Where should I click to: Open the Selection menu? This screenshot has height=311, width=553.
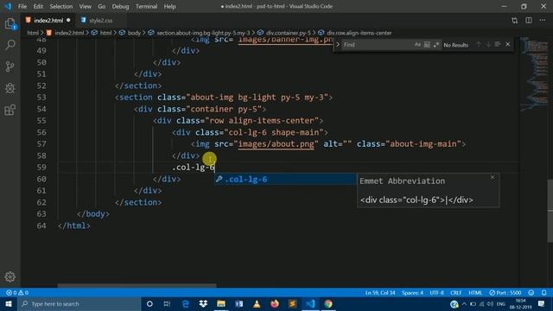[x=61, y=6]
